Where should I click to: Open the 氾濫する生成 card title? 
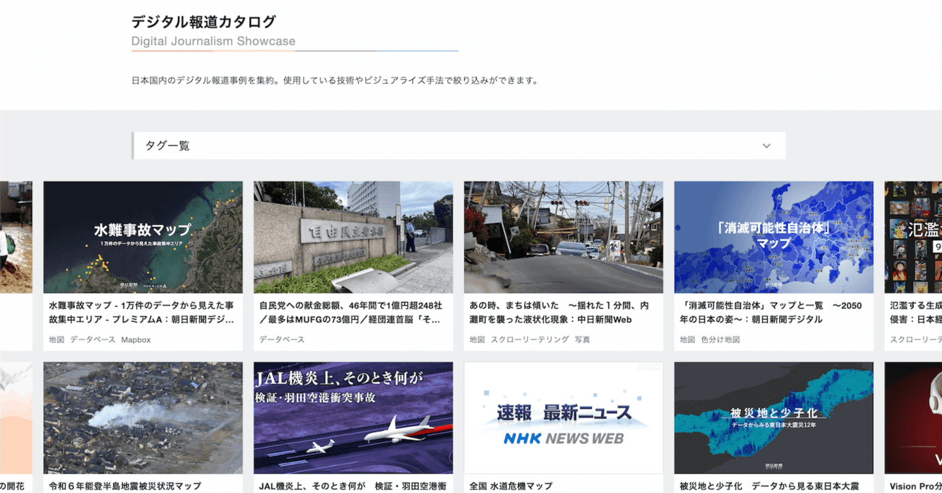coord(916,312)
